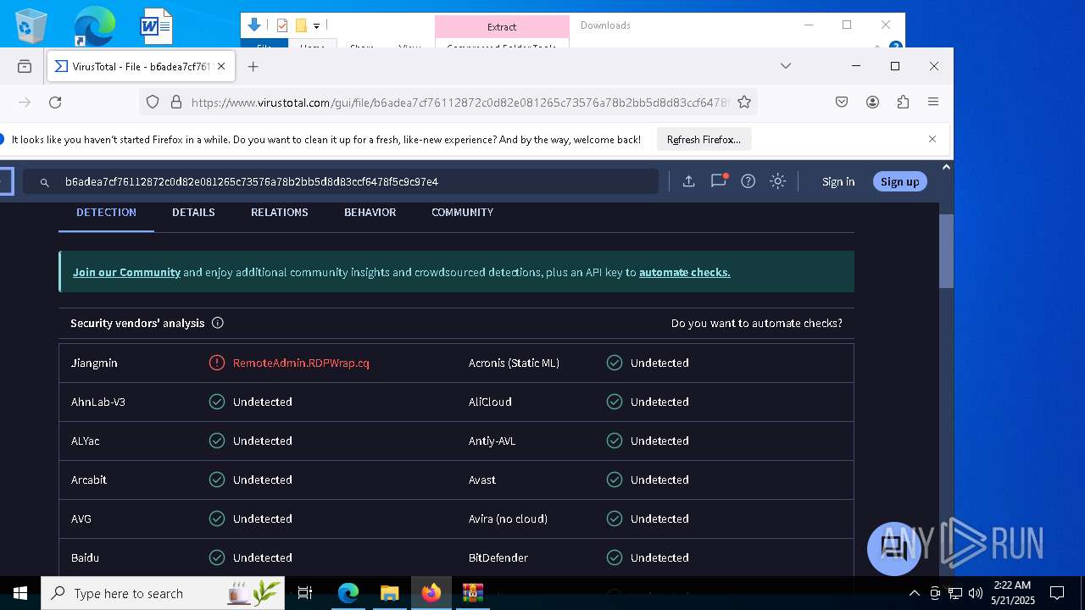Click the Refresh Firefox... button
The image size is (1085, 610).
click(704, 140)
